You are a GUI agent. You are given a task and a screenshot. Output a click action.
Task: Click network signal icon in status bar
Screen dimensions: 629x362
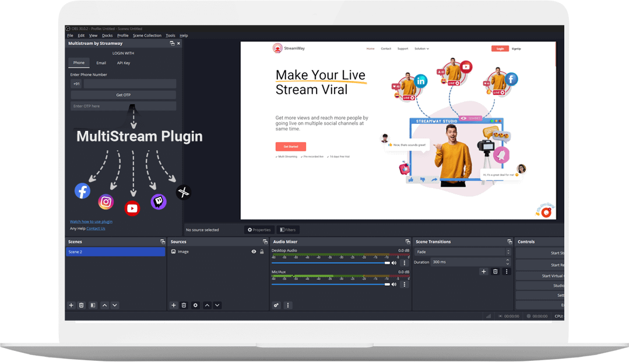pyautogui.click(x=489, y=316)
